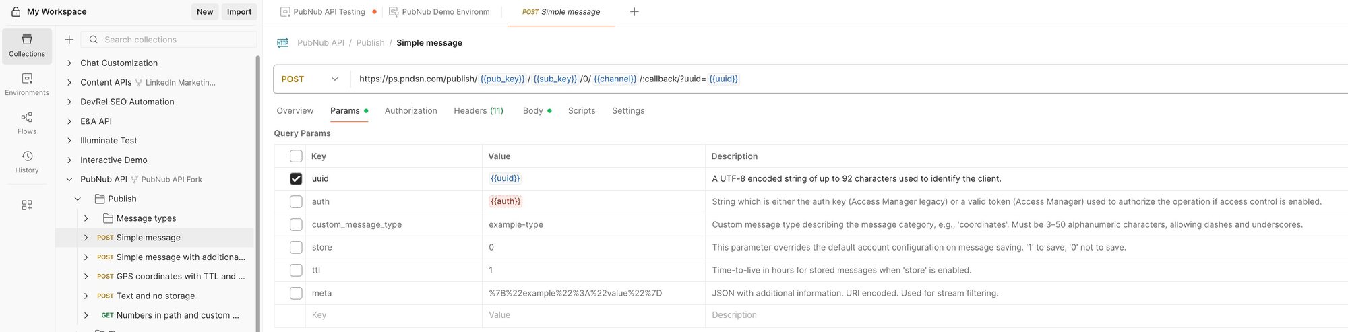Viewport: 1348px width, 332px height.
Task: Open the History sidebar panel
Action: [27, 162]
